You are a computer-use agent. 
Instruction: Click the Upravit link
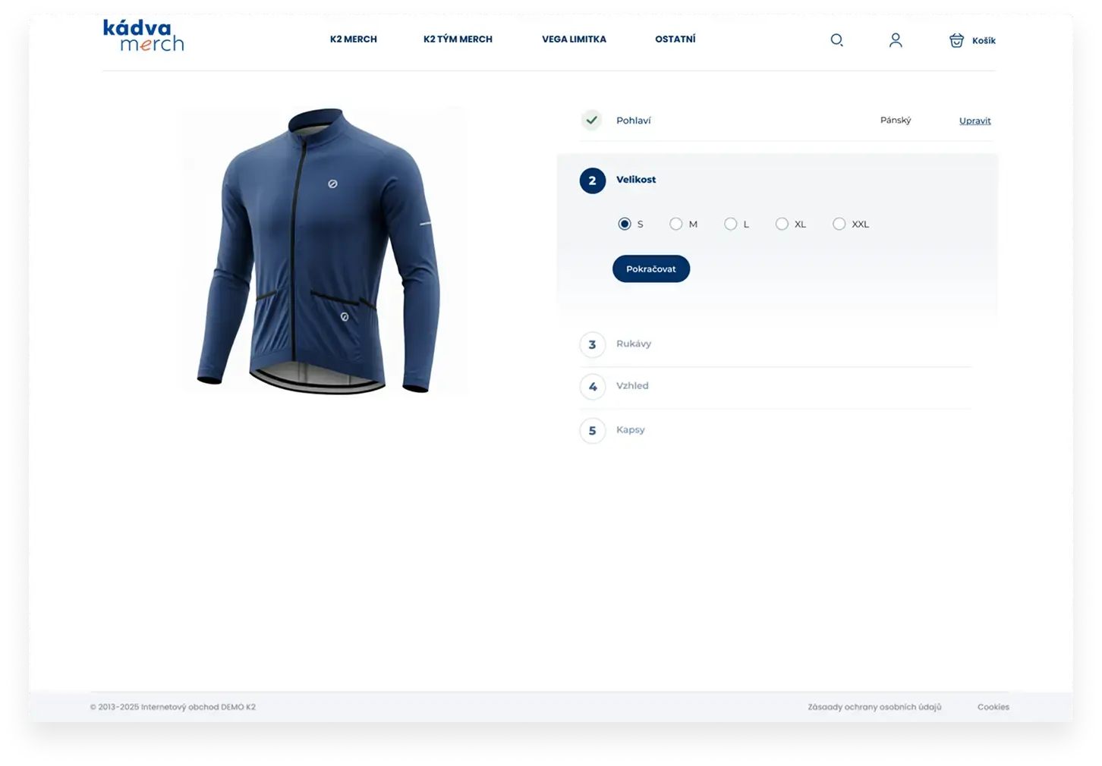pyautogui.click(x=974, y=121)
